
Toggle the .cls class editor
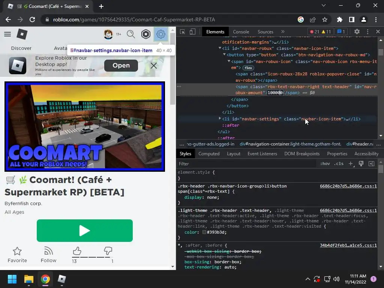pyautogui.click(x=339, y=163)
